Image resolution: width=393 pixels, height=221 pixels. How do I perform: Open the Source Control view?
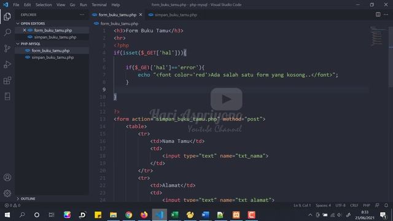(7, 48)
